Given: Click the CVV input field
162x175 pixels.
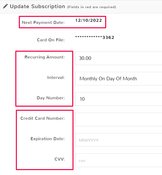Looking at the screenshot, I should pos(118,160).
